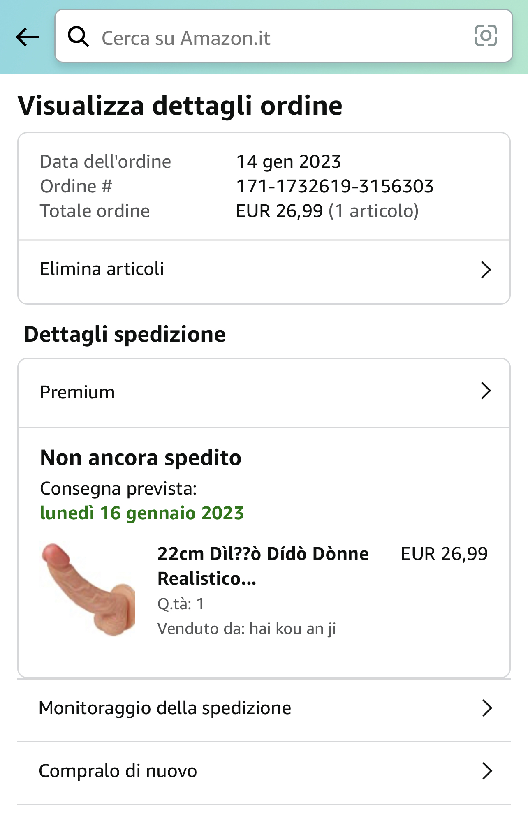528x821 pixels.
Task: Click seller name hai kou an ji
Action: click(292, 629)
